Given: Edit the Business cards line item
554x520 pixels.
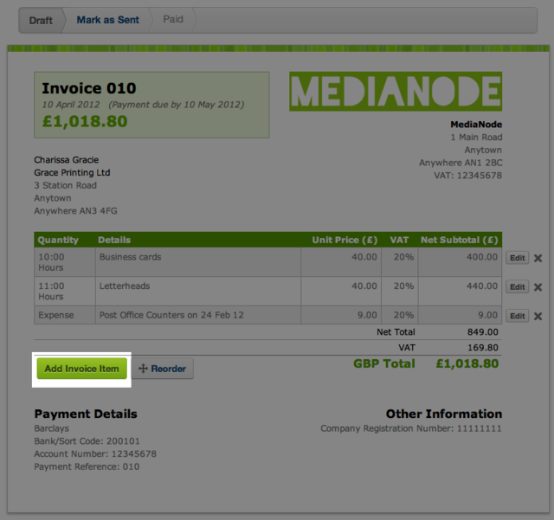Looking at the screenshot, I should (x=517, y=258).
